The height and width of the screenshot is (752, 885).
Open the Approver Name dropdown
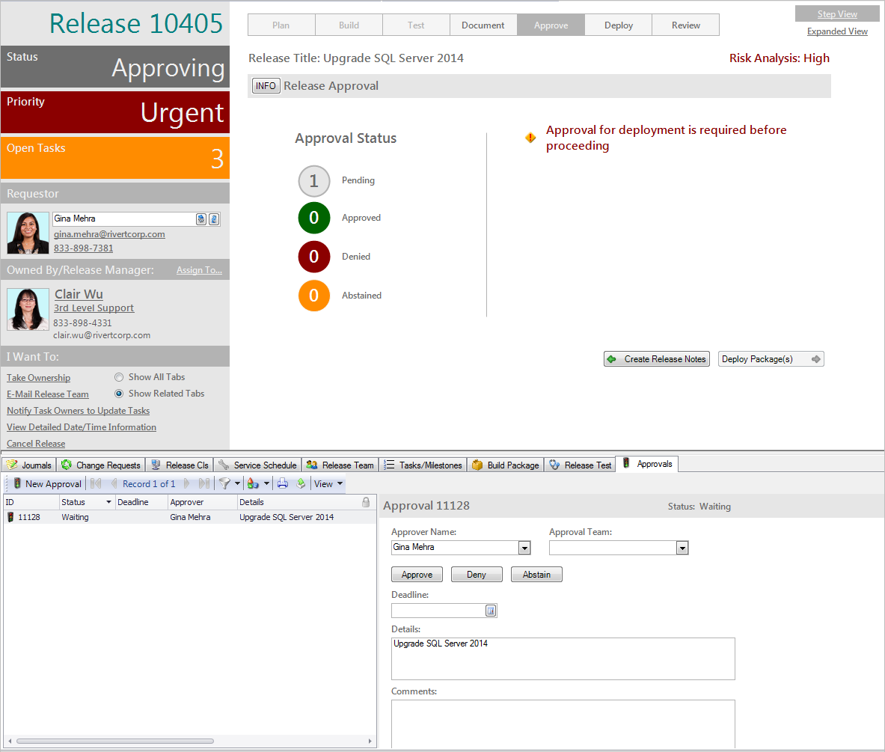click(x=524, y=547)
